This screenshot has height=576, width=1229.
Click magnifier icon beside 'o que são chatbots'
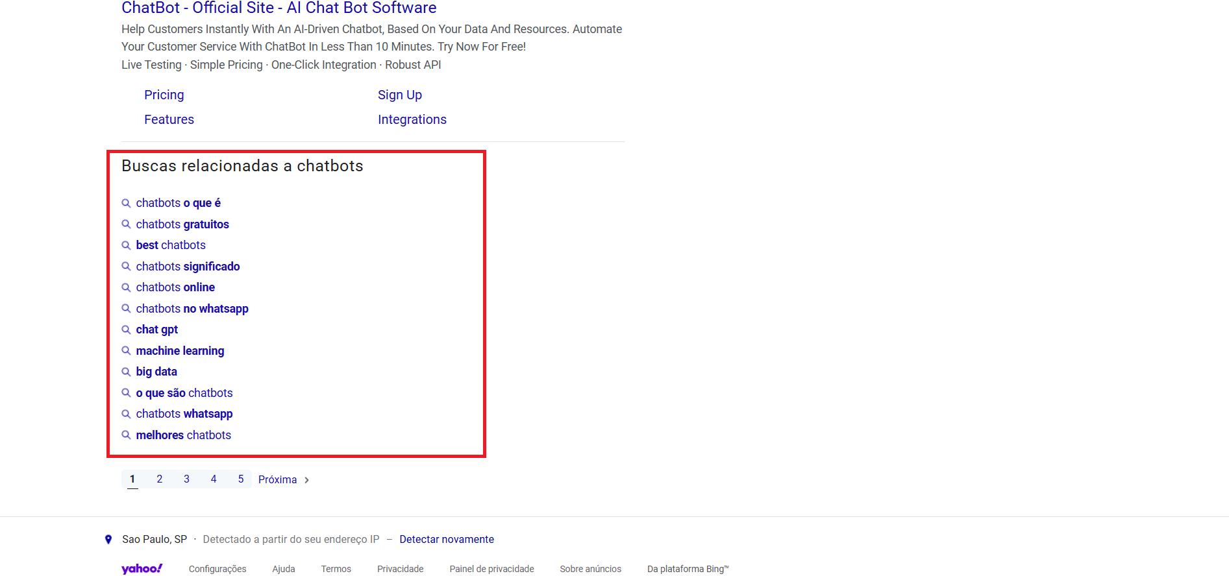[127, 393]
